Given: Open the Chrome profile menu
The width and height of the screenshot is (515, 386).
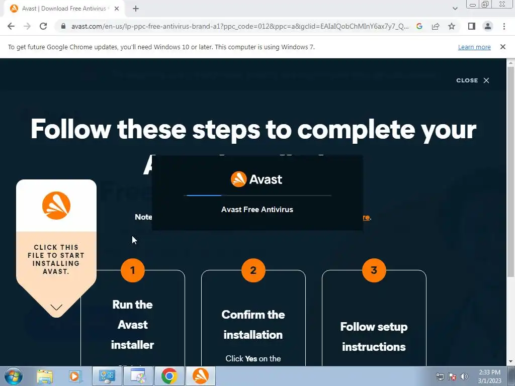Looking at the screenshot, I should click(x=488, y=26).
